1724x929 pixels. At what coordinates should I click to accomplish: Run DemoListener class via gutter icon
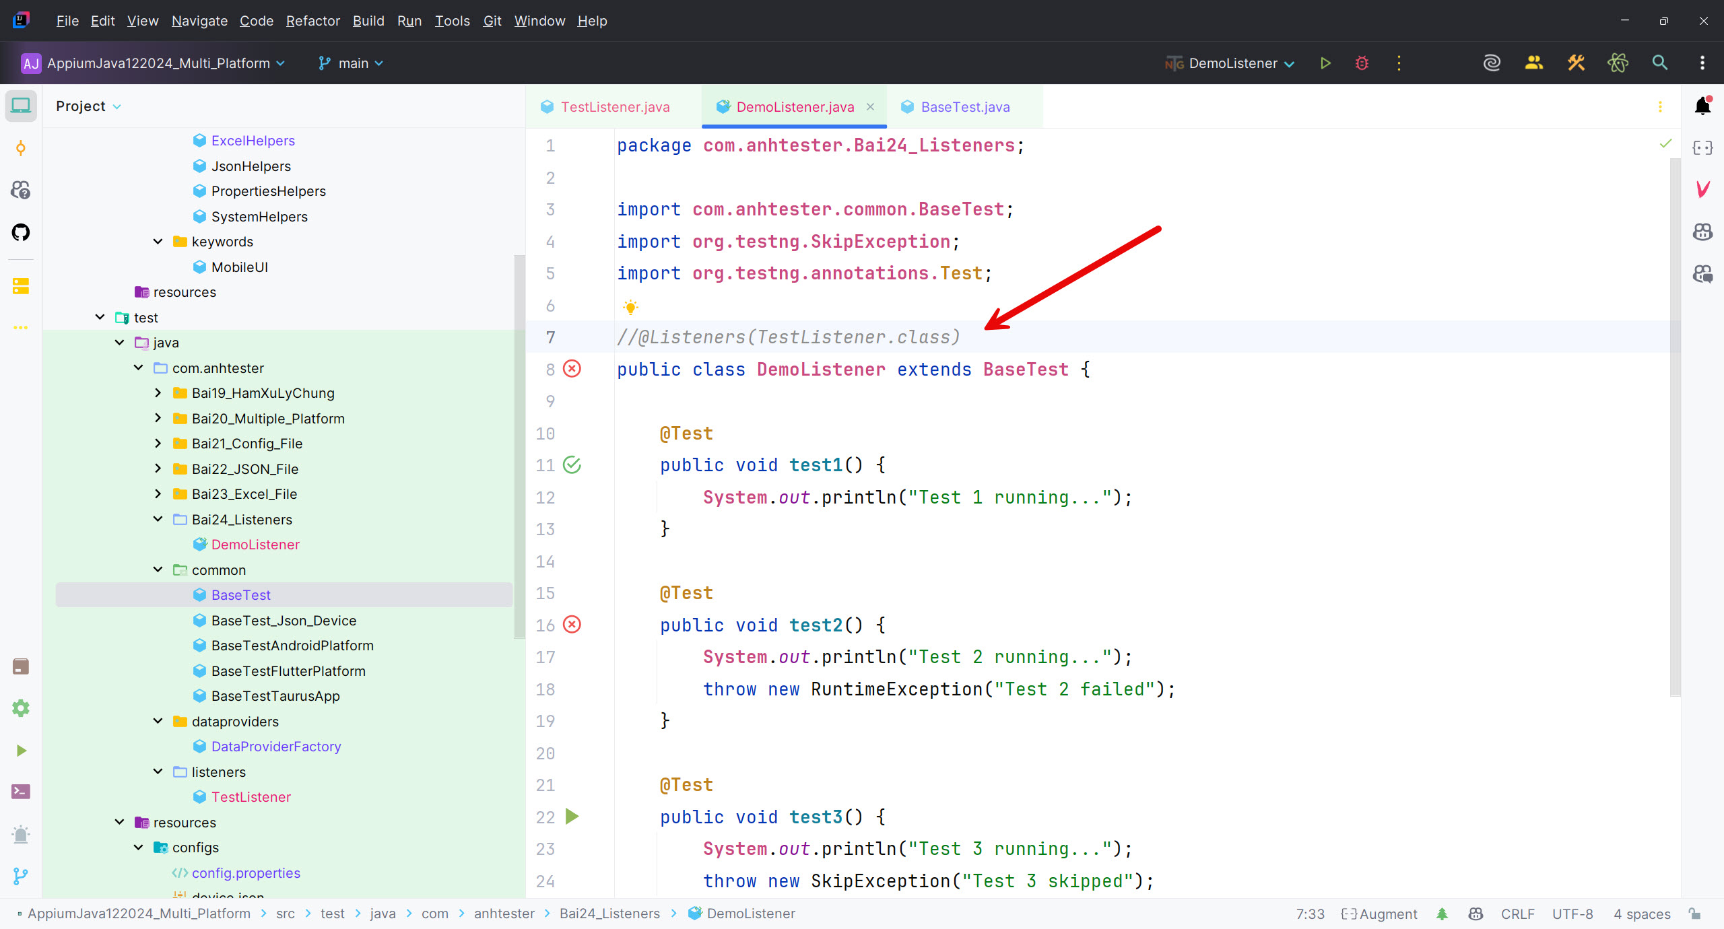(572, 369)
